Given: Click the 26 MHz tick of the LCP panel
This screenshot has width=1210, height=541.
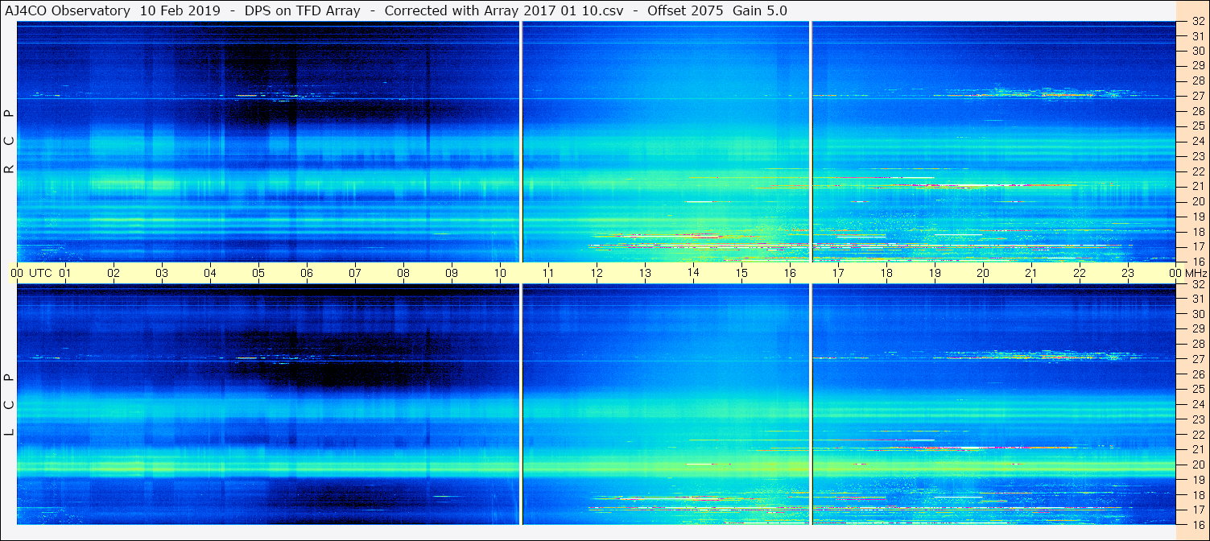Looking at the screenshot, I should [x=1198, y=374].
